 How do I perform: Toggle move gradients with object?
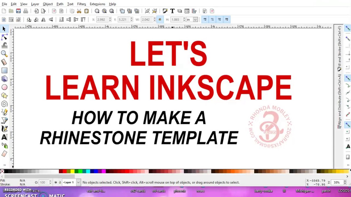pos(219,19)
